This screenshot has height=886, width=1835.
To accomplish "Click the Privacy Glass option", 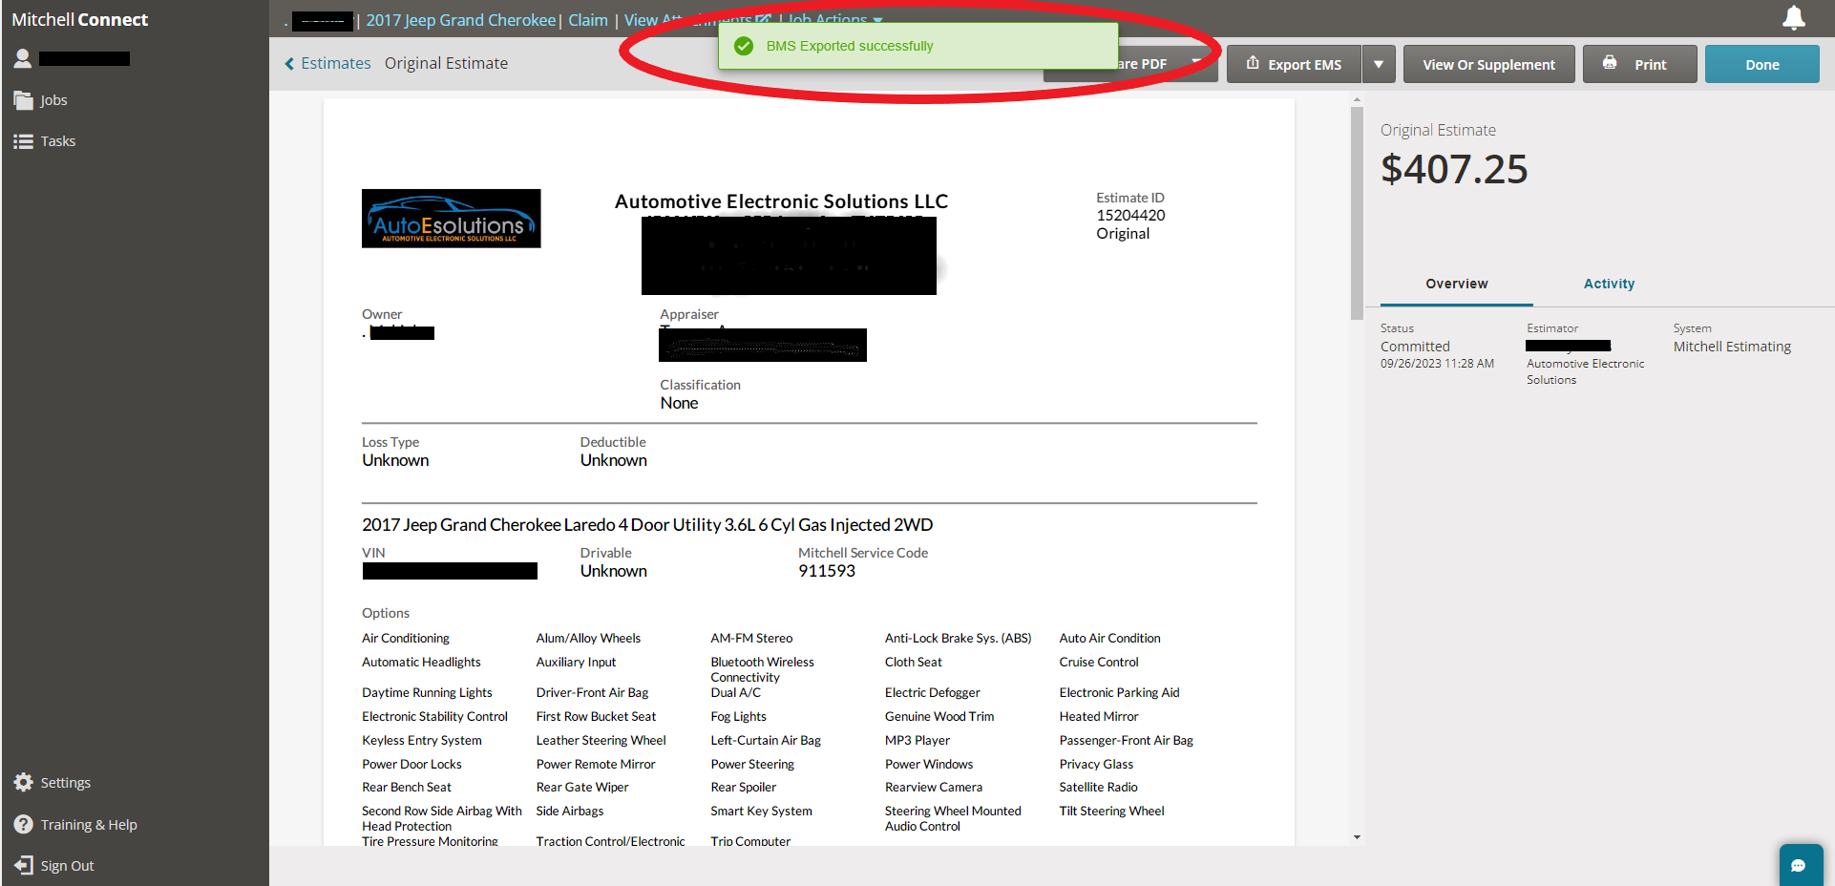I will [x=1096, y=764].
